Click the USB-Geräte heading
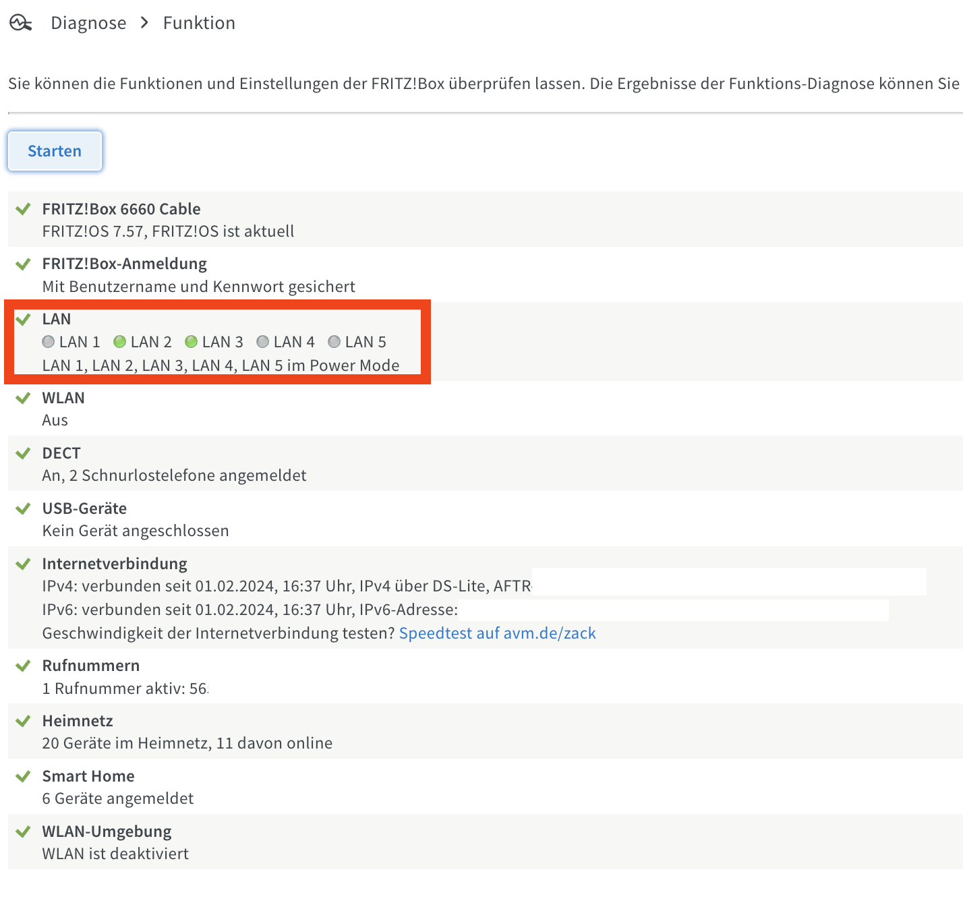The height and width of the screenshot is (905, 963). pos(84,508)
